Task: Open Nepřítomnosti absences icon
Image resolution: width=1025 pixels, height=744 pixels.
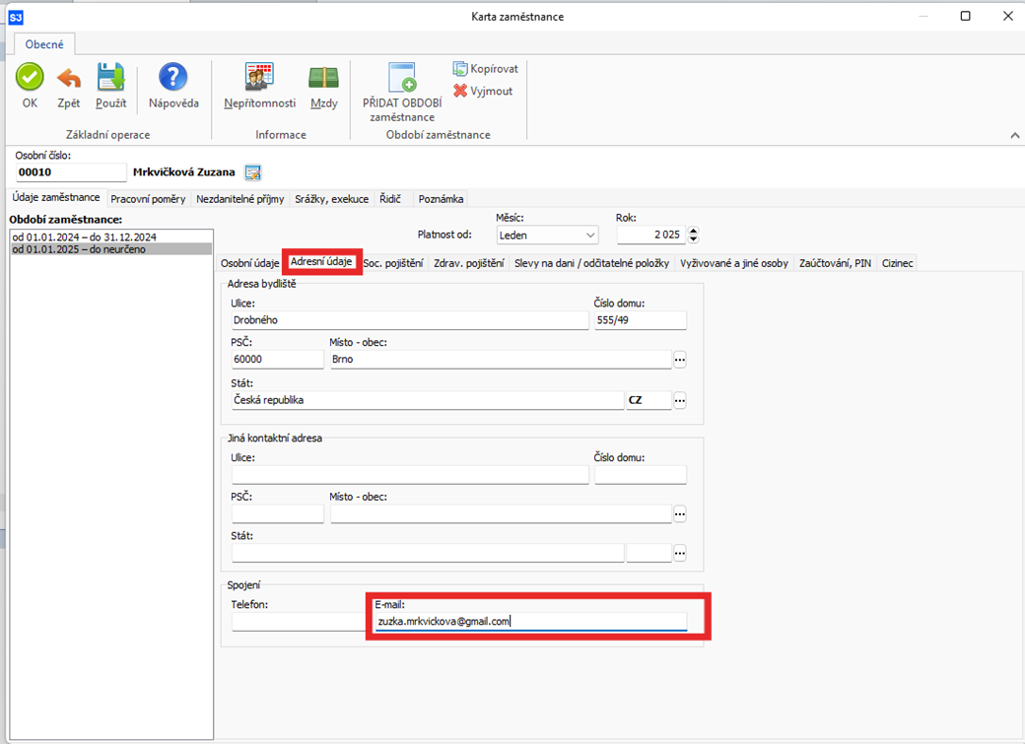Action: click(259, 78)
